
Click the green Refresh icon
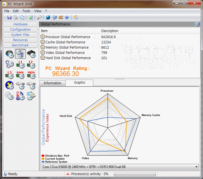tap(31, 18)
